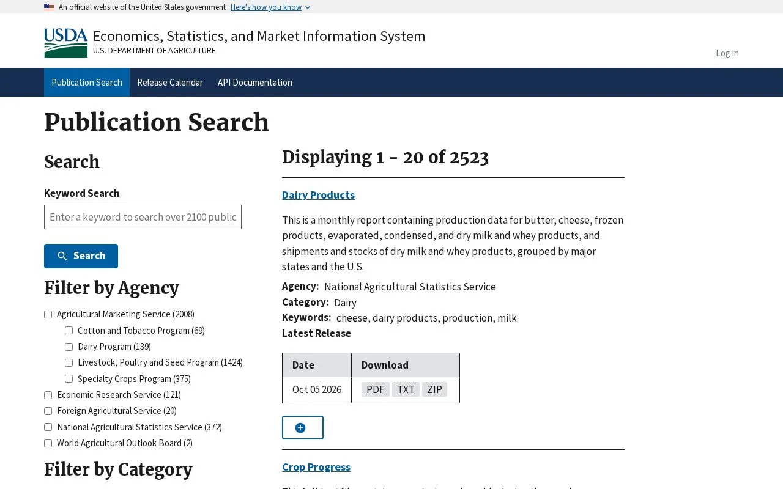Tick Foreign Agricultural Service checkbox
This screenshot has width=783, height=489.
48,411
